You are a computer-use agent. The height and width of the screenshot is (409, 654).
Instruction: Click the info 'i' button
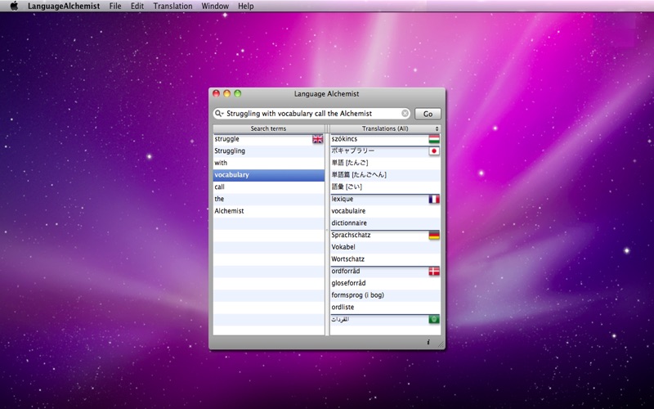coord(428,342)
